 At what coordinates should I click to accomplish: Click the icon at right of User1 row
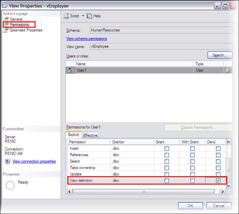click(228, 70)
